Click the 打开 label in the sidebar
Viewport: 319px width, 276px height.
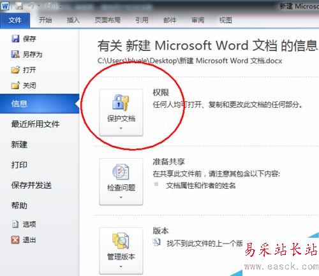click(29, 70)
